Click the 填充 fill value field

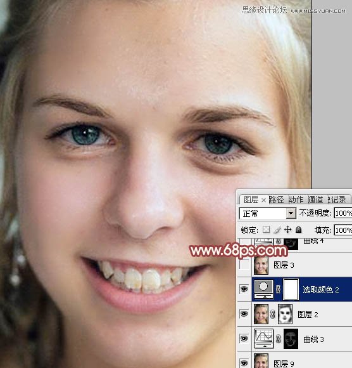(x=343, y=230)
